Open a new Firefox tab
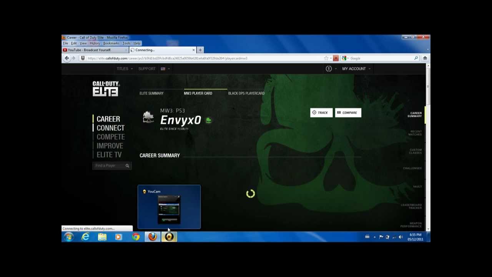Screen dimensions: 492x277 click(x=200, y=50)
